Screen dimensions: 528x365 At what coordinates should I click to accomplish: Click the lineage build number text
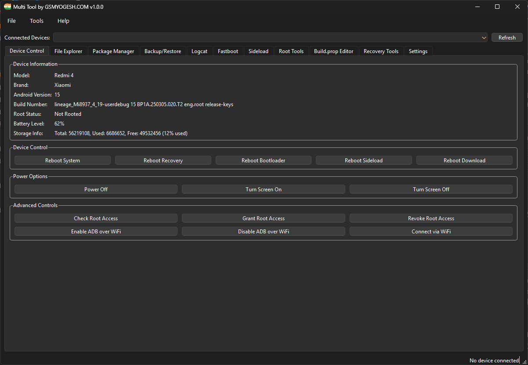[x=144, y=104]
